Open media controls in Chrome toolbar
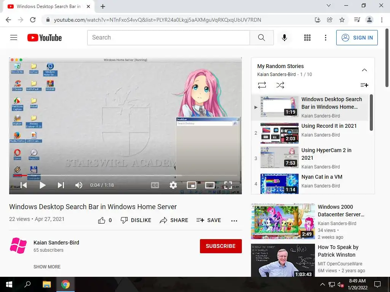 pos(357,20)
